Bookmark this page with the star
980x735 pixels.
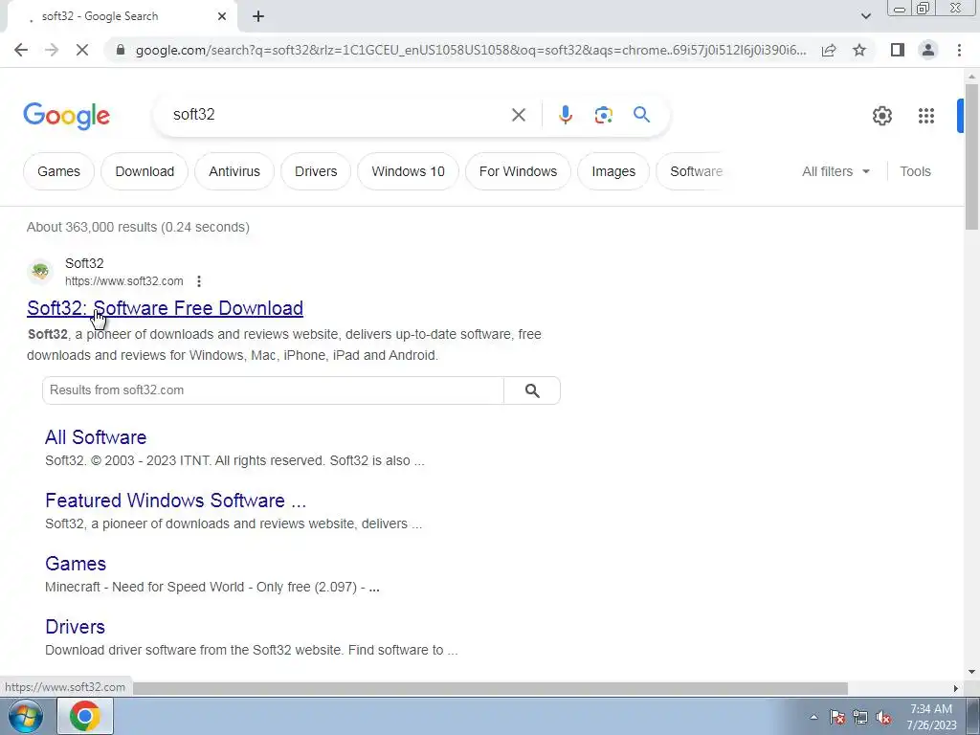(x=859, y=50)
